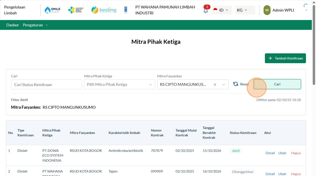Click the Tanggal Berakhir Kontrak header
The height and width of the screenshot is (176, 316).
(x=209, y=133)
